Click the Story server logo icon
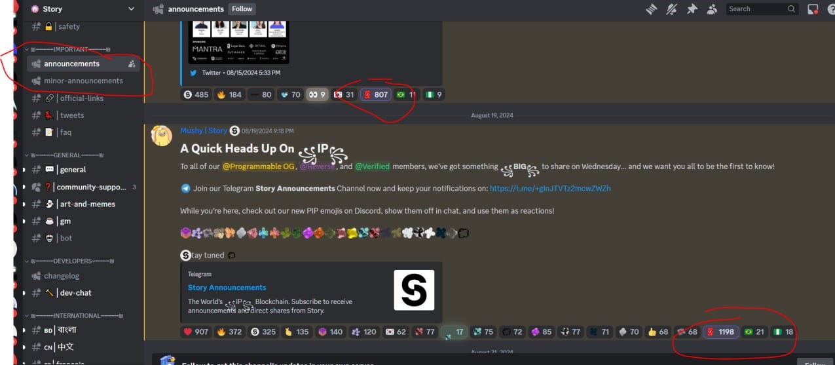This screenshot has width=835, height=365. click(35, 9)
